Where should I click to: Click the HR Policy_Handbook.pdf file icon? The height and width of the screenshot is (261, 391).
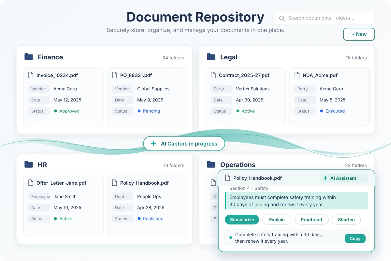tap(114, 183)
